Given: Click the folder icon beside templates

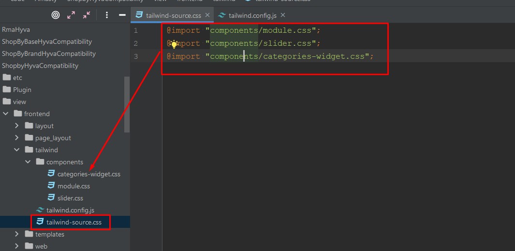Looking at the screenshot, I should tap(29, 234).
